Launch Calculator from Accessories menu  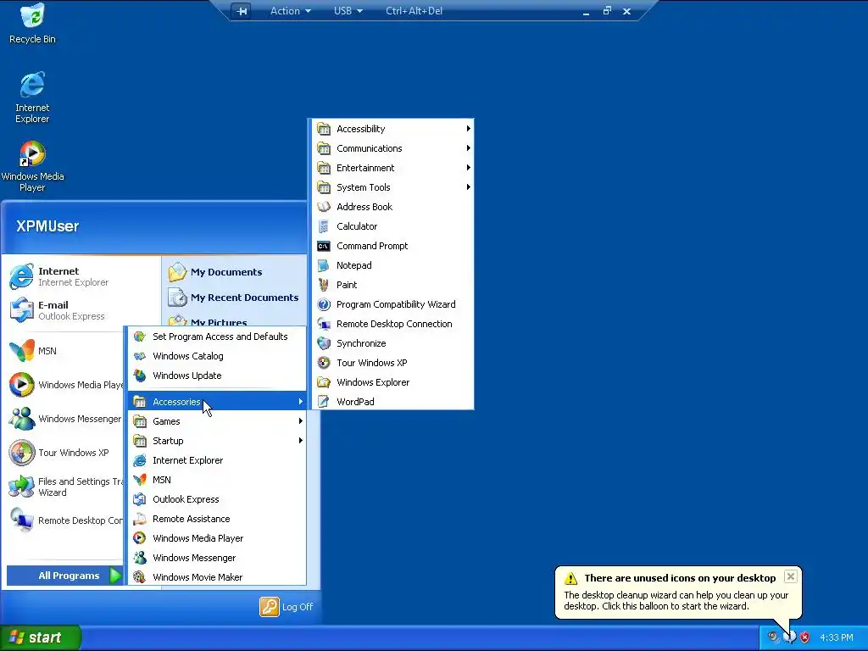[x=392, y=226]
